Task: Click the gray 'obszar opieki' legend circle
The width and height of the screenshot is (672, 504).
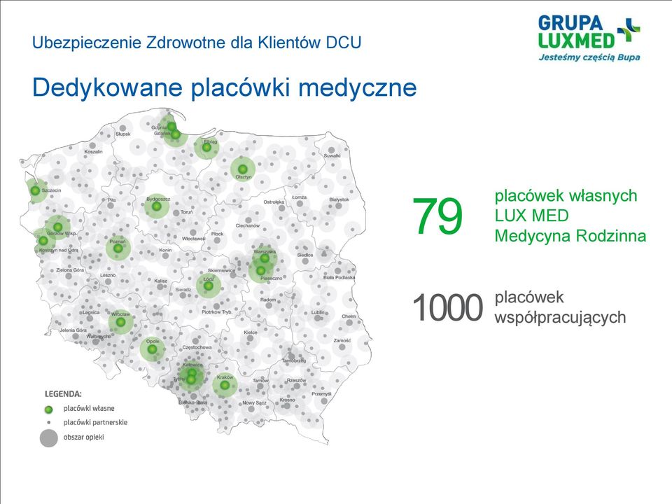Action: pos(49,438)
